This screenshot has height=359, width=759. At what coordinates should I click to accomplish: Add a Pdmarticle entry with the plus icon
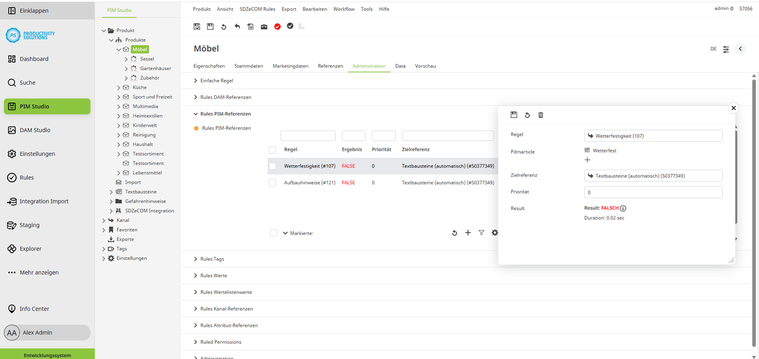click(x=587, y=160)
